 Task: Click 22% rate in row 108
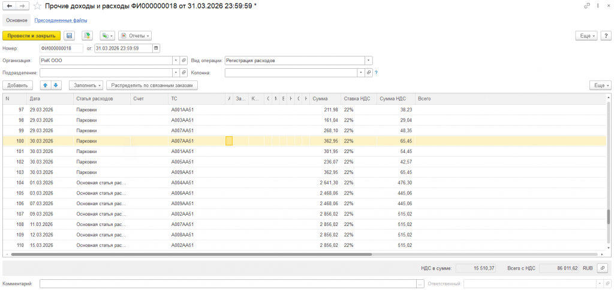click(349, 224)
